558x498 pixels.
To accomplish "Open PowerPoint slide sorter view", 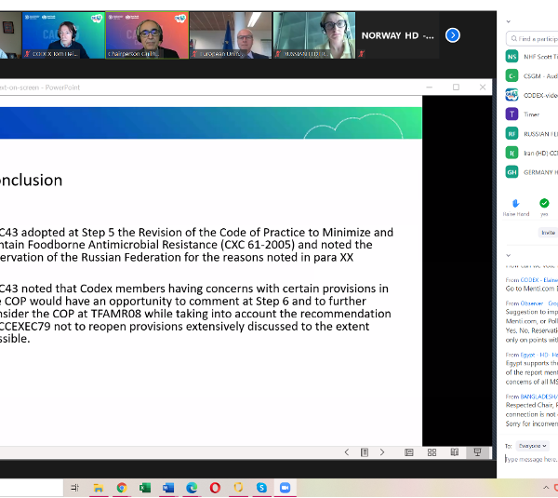I will pyautogui.click(x=432, y=452).
